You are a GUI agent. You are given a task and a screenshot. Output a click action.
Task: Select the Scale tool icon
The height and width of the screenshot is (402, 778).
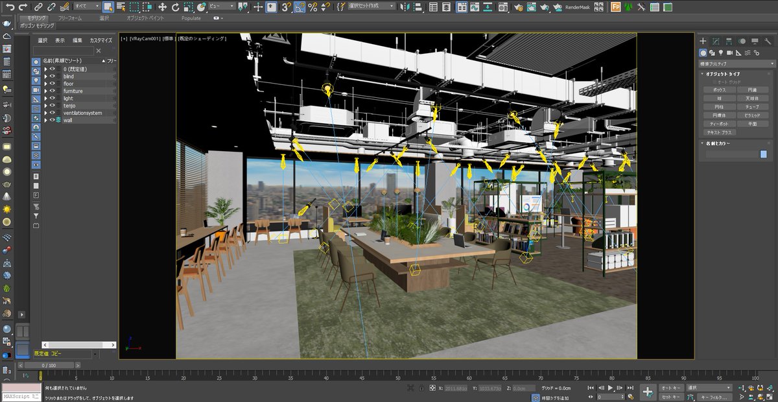[189, 7]
